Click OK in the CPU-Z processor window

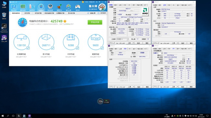[147, 43]
